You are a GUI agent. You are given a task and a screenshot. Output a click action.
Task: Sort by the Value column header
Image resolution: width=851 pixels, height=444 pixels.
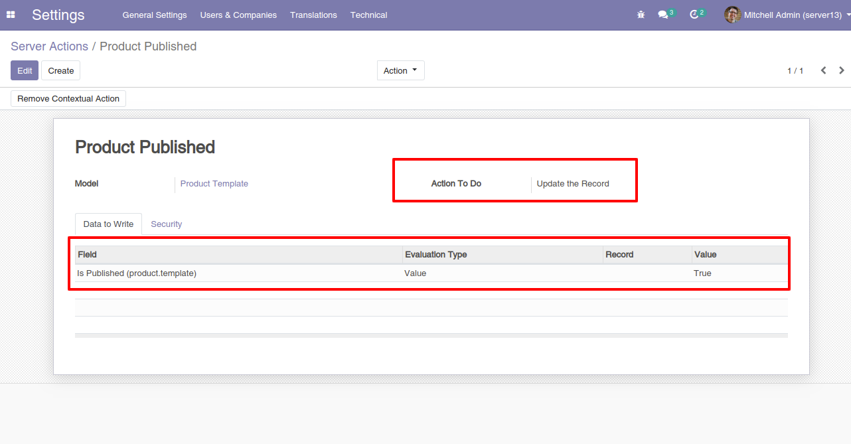(x=739, y=255)
